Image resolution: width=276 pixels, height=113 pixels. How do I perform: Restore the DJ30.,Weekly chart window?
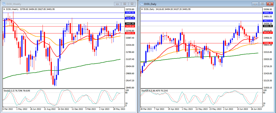coord(125,4)
